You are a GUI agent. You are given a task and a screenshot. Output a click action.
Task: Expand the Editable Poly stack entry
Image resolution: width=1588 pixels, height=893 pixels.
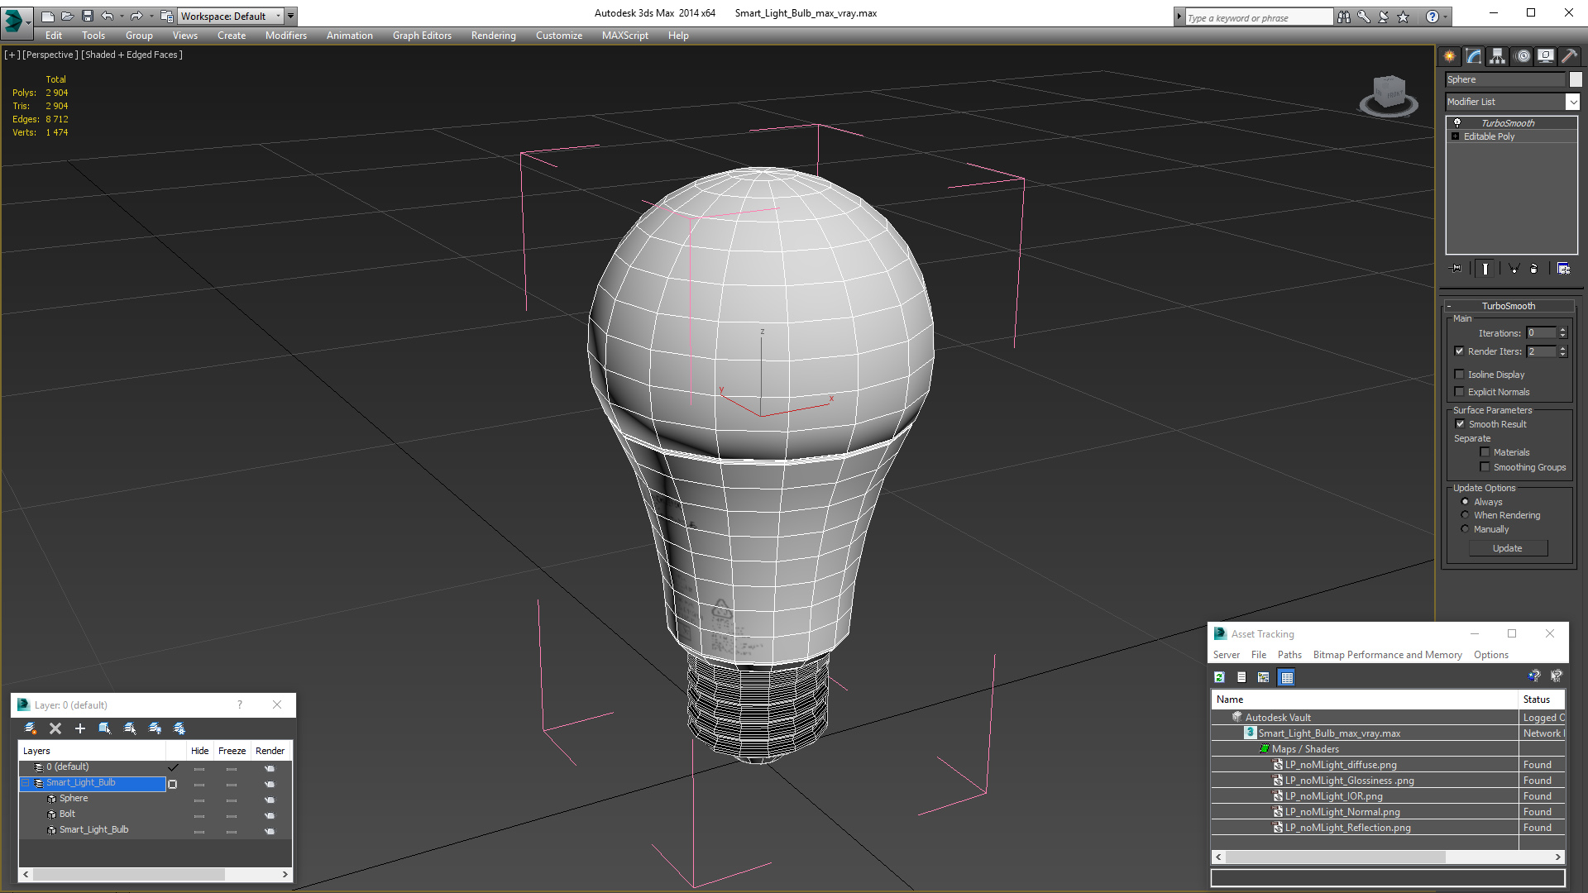[x=1456, y=136]
